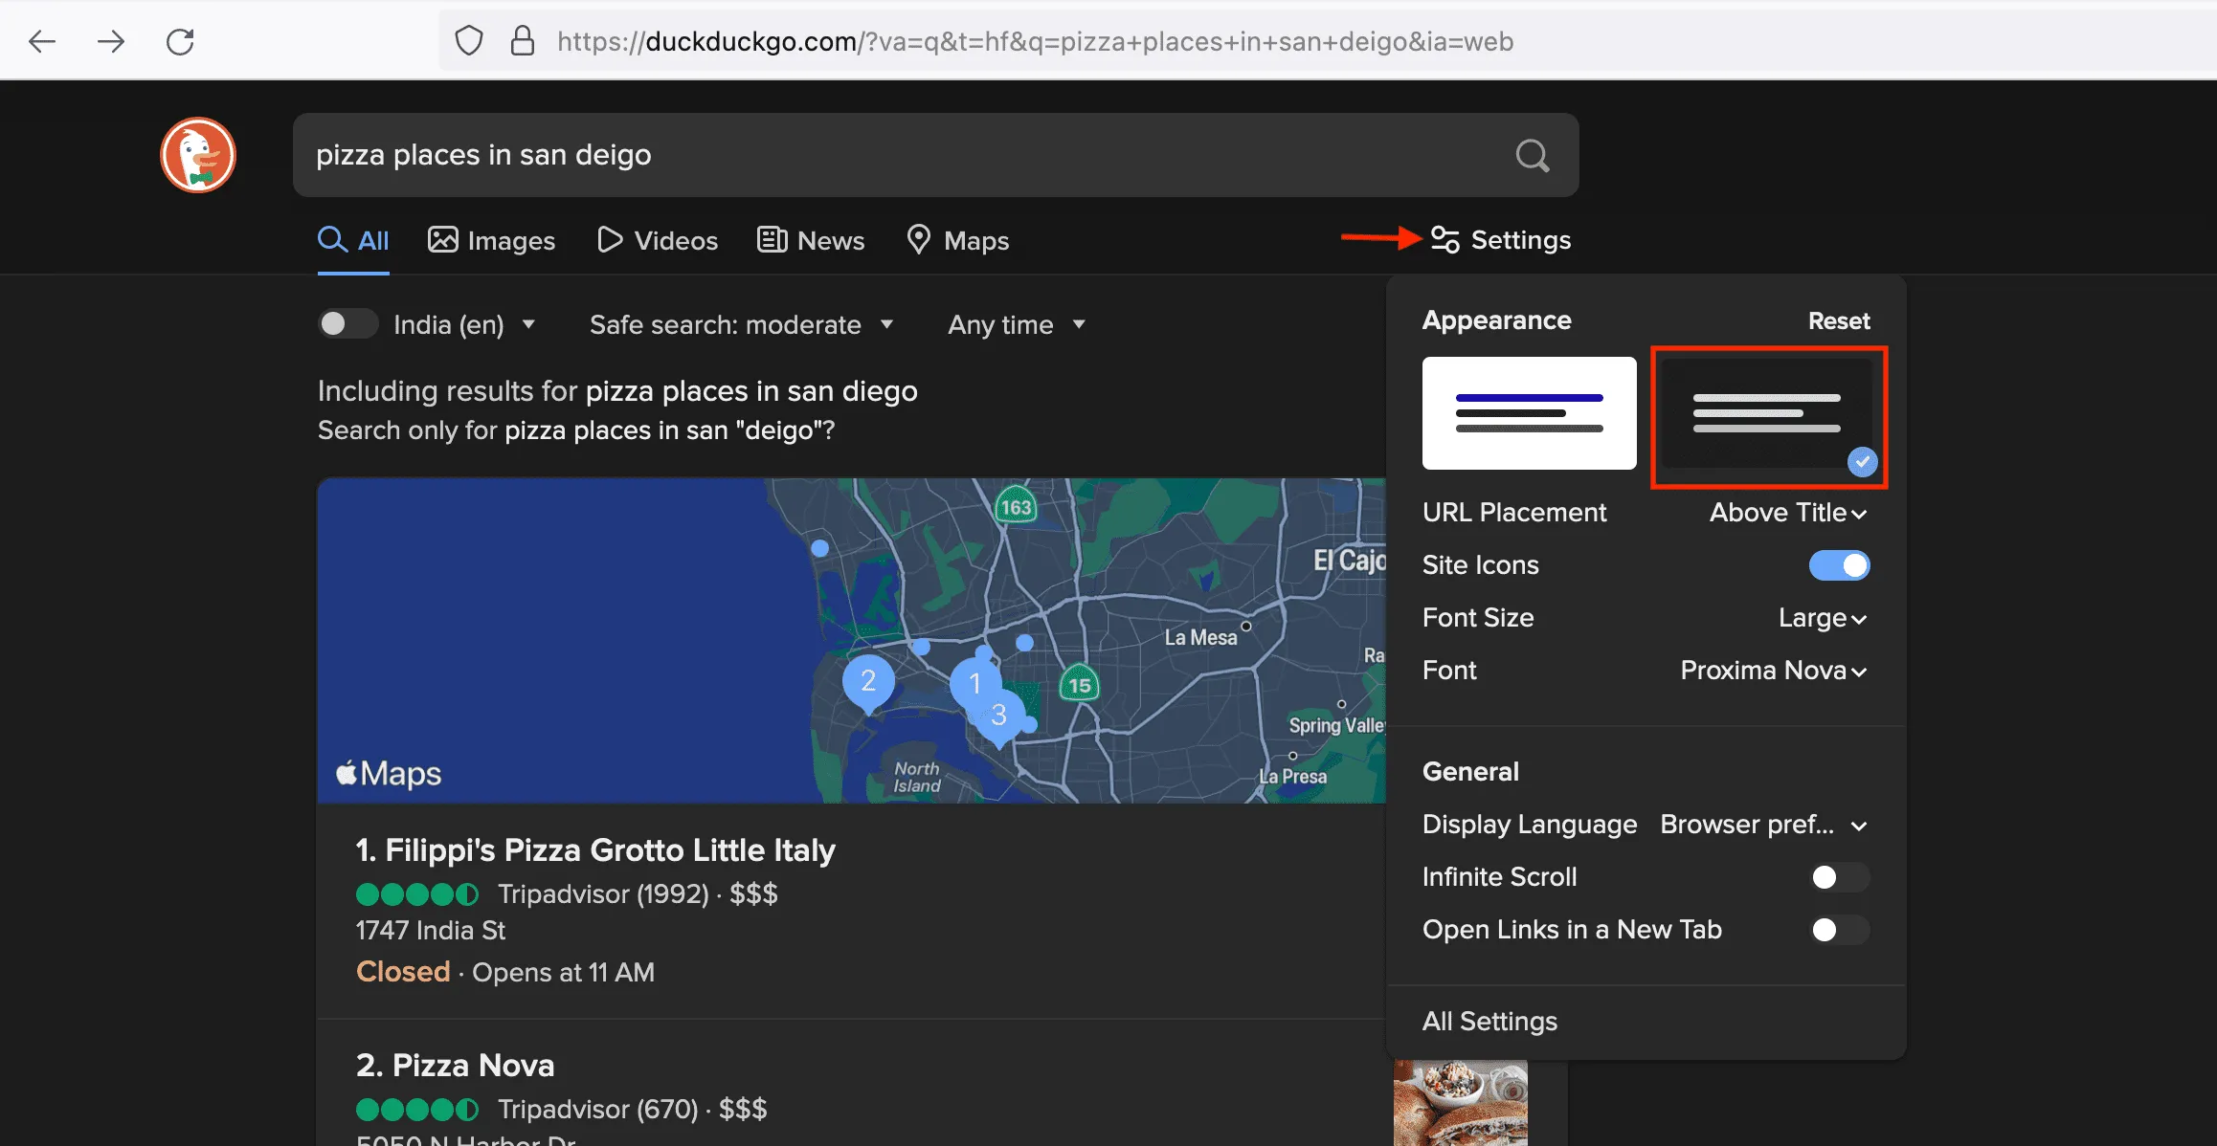Submit search with the magnifier icon
2217x1146 pixels.
click(x=1533, y=155)
